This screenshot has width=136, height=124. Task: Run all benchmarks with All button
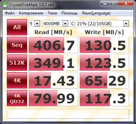(x=17, y=27)
